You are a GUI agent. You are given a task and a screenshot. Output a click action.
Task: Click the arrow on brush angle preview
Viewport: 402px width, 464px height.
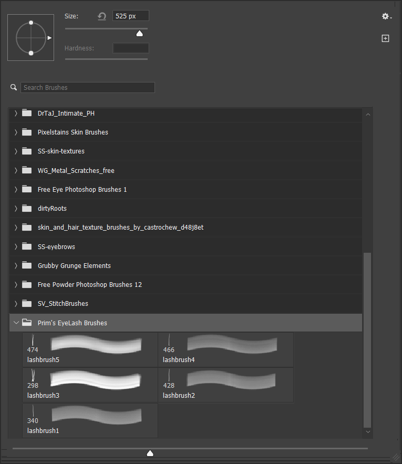pyautogui.click(x=49, y=38)
